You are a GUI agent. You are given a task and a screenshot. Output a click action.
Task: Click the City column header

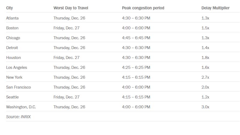(9, 8)
